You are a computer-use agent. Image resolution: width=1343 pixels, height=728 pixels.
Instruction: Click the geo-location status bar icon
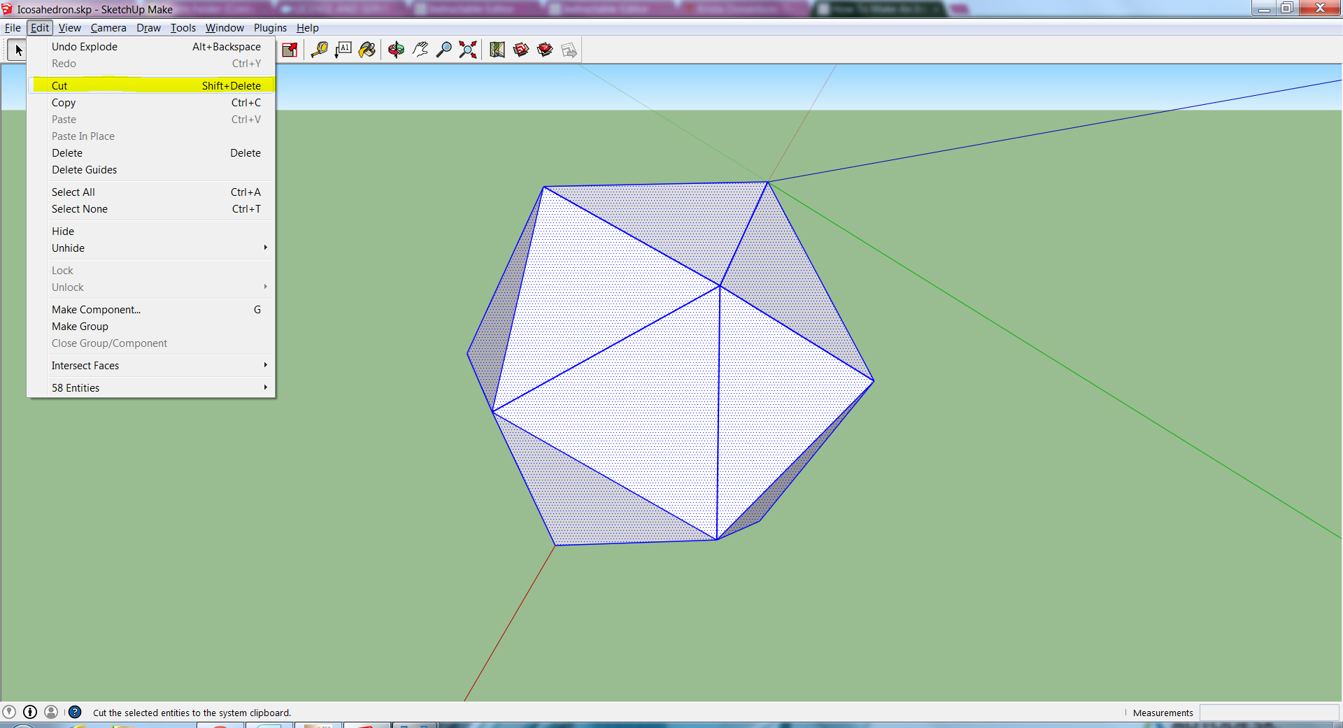coord(9,712)
